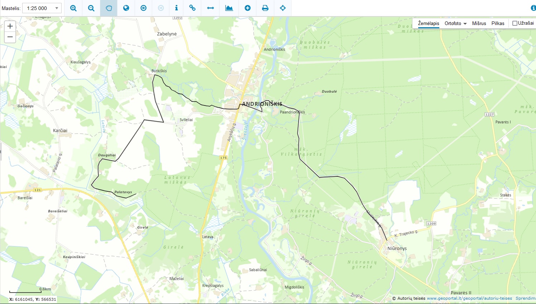536x304 pixels.
Task: Go forward to next map view
Action: point(161,8)
